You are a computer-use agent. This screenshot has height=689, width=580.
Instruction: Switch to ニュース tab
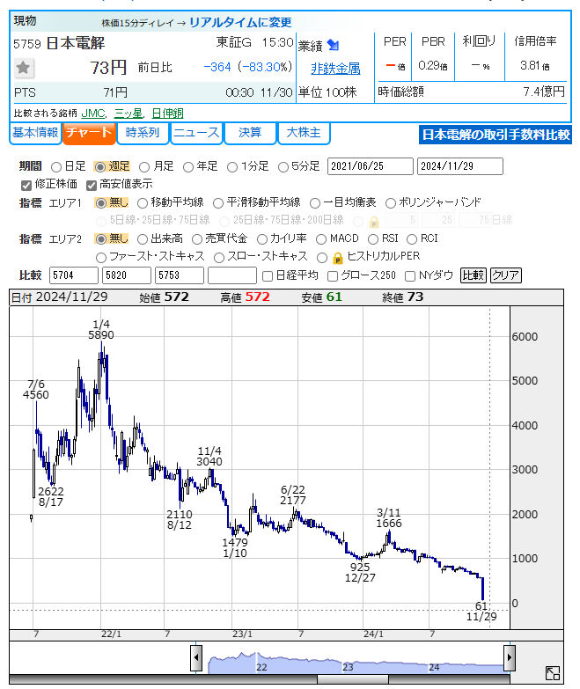(x=196, y=133)
